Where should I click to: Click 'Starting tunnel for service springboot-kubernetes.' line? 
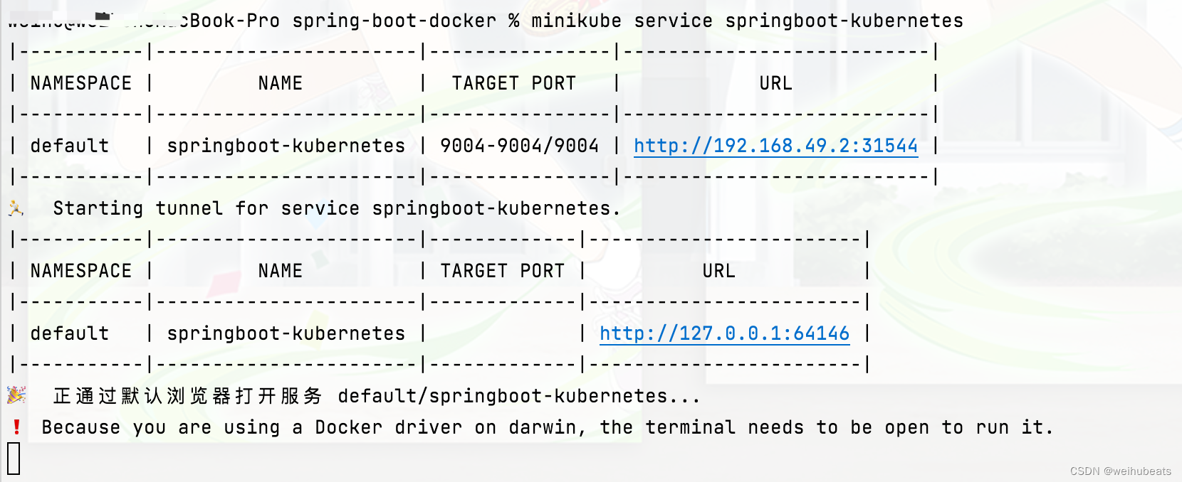point(337,208)
